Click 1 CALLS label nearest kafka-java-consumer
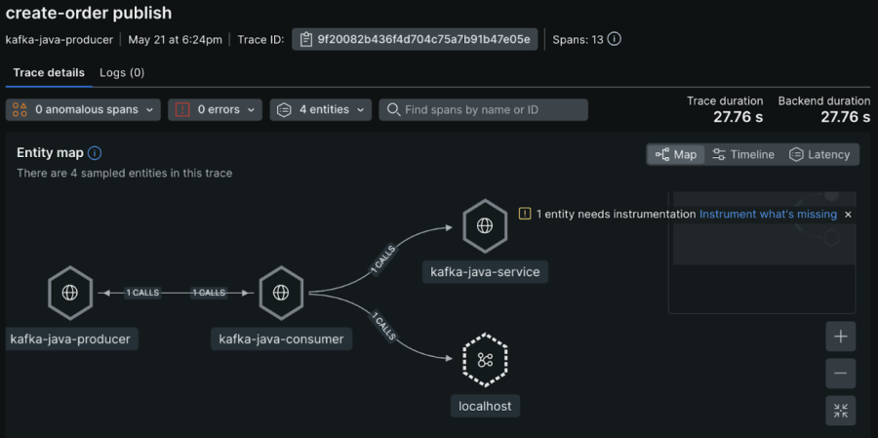The width and height of the screenshot is (878, 438). (x=209, y=293)
